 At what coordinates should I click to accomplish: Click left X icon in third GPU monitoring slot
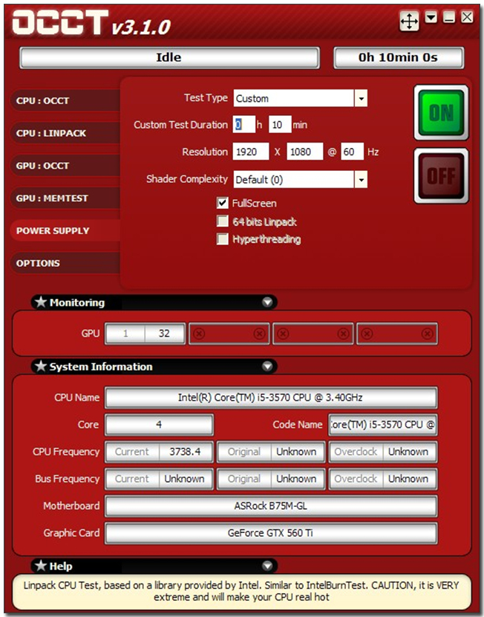[x=284, y=334]
